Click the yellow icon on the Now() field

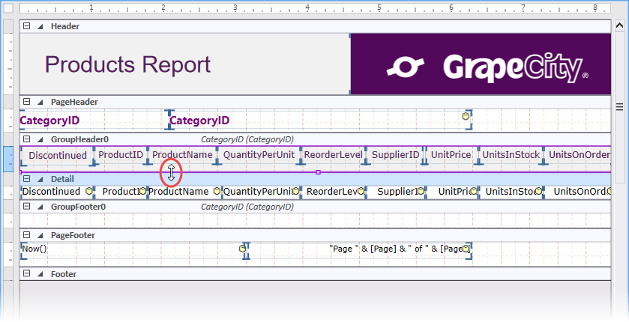point(242,248)
